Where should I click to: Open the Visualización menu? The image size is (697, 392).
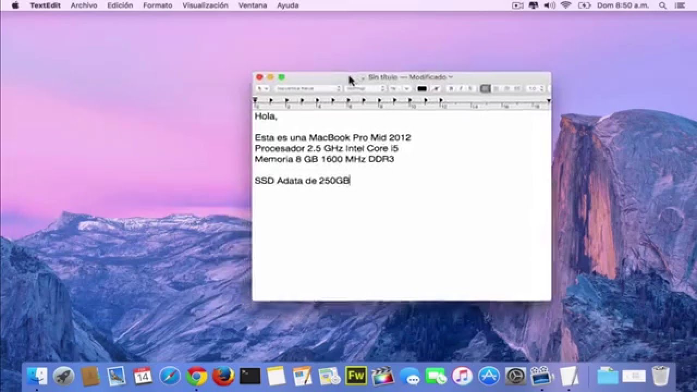point(205,5)
